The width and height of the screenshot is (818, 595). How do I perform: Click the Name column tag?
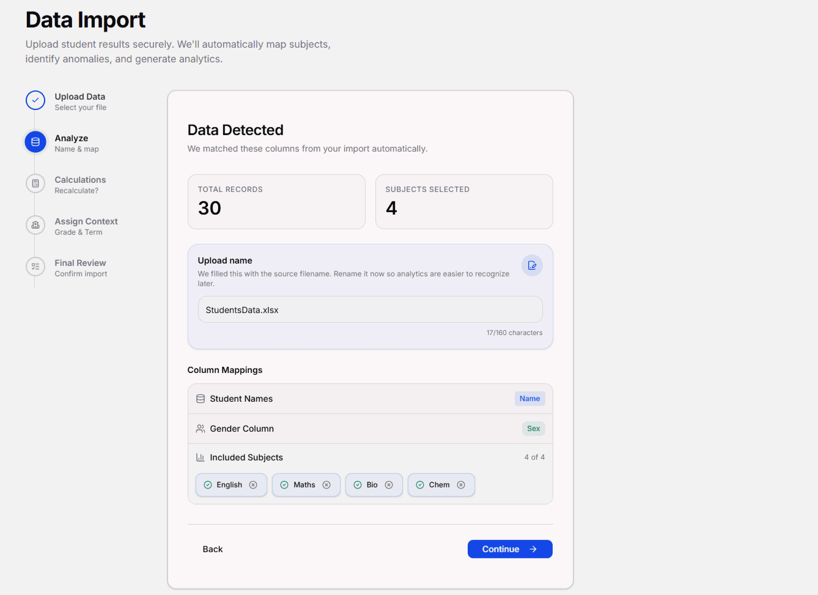pos(530,399)
